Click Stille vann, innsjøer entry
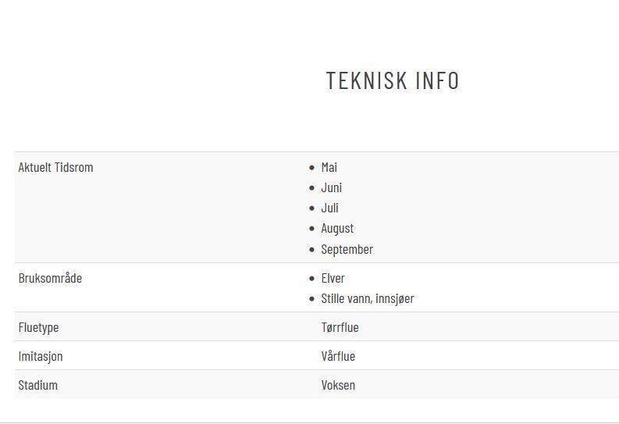 coord(368,299)
